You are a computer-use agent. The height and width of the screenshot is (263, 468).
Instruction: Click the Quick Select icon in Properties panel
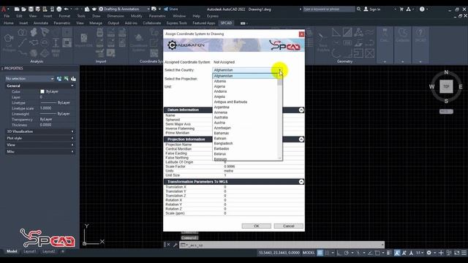click(73, 79)
